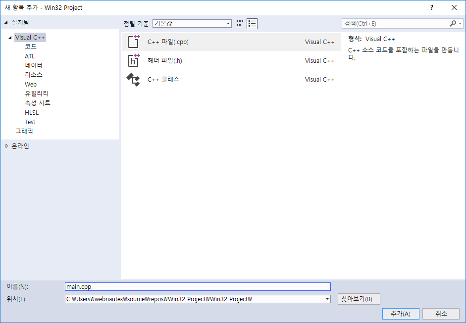Open the 정렬 기준 기본값 dropdown
This screenshot has width=466, height=323.
point(192,23)
